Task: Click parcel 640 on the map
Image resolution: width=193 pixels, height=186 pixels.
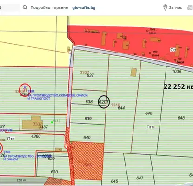Action: [x=87, y=137]
